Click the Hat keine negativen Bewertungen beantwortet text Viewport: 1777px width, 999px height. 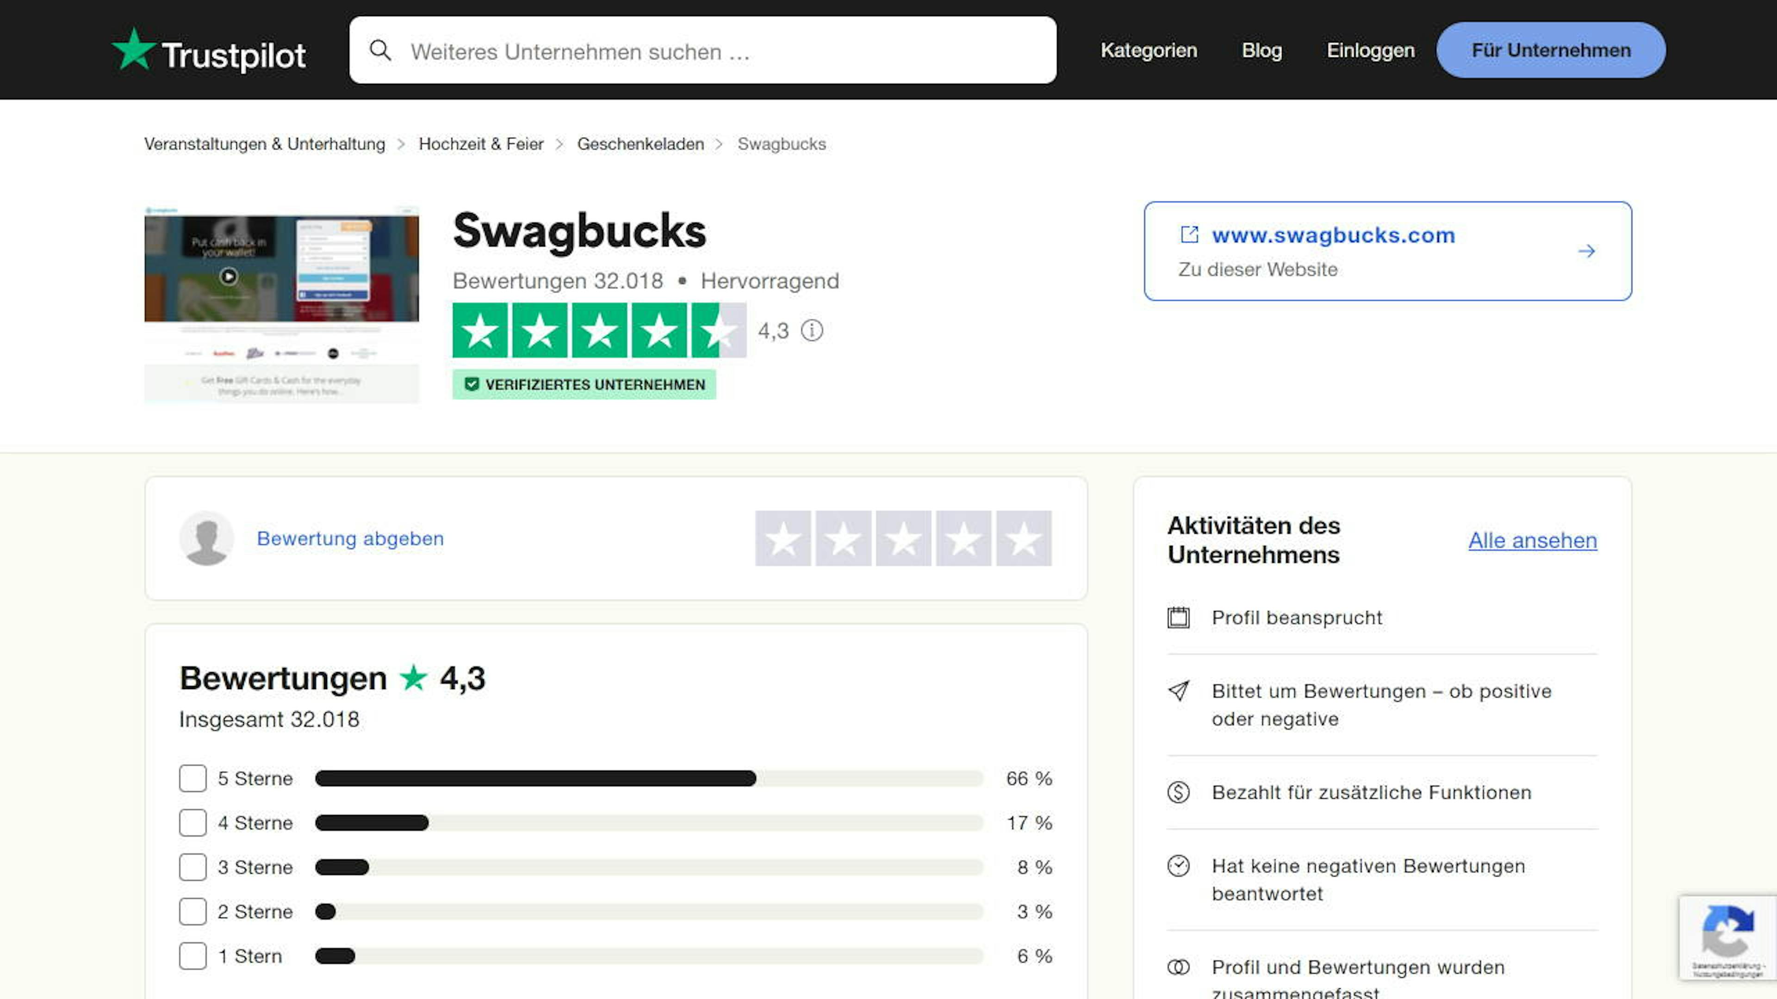point(1369,880)
